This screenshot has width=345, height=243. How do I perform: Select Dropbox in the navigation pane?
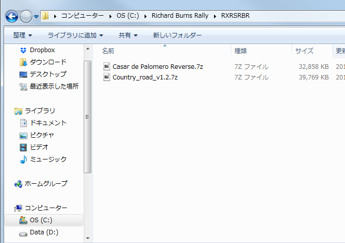42,50
